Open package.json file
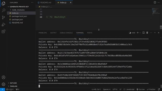This screenshot has height=91, width=162. tap(21, 19)
